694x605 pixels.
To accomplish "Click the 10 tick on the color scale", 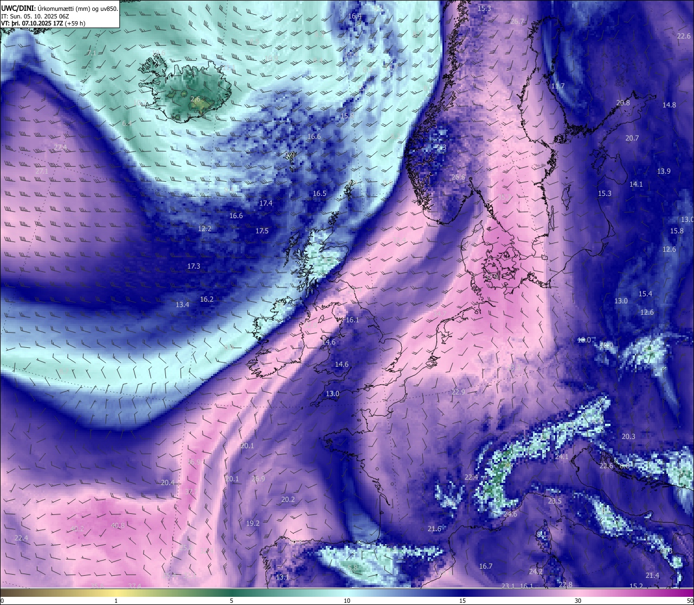I will pos(347,601).
